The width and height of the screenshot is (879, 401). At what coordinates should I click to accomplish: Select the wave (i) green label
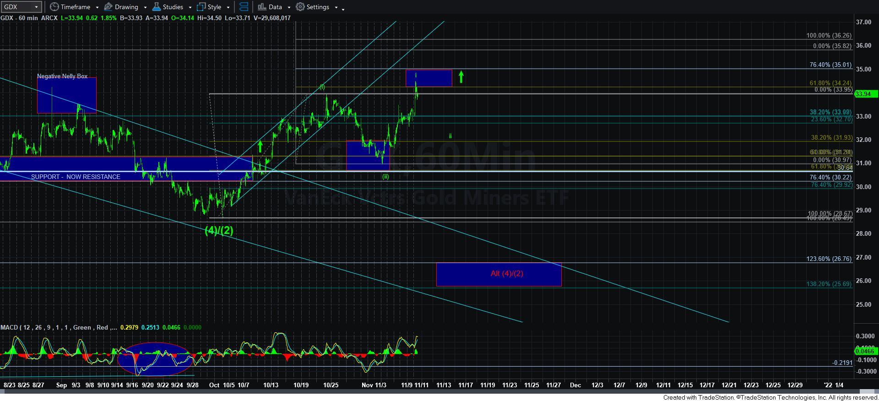[322, 87]
